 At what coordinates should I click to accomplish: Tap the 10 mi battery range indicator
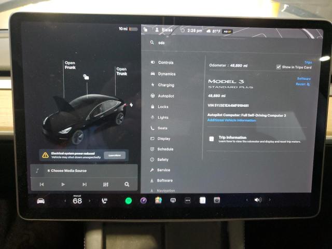click(128, 29)
